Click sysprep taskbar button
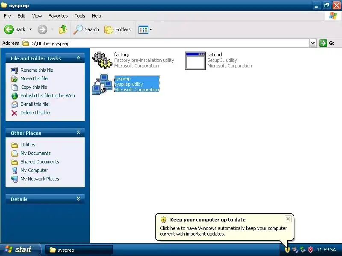Viewport: 342px width, 256px height. pos(79,250)
